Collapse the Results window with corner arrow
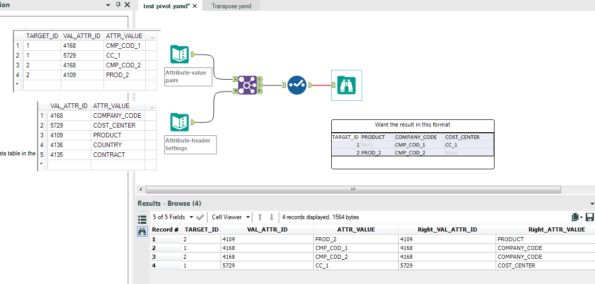The width and height of the screenshot is (595, 284). [x=592, y=204]
